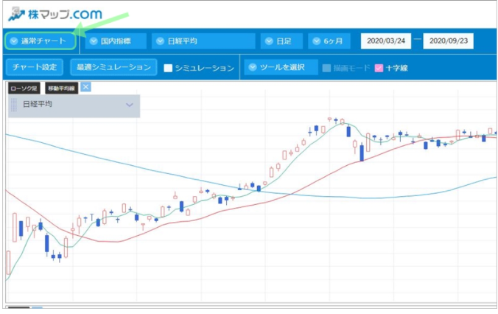Click the start date field 2020/03/24

(386, 41)
